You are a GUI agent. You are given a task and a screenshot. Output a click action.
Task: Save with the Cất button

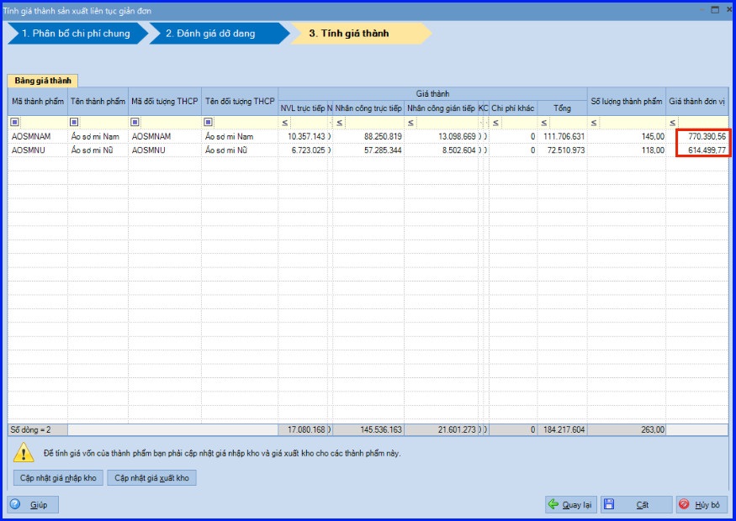click(637, 504)
